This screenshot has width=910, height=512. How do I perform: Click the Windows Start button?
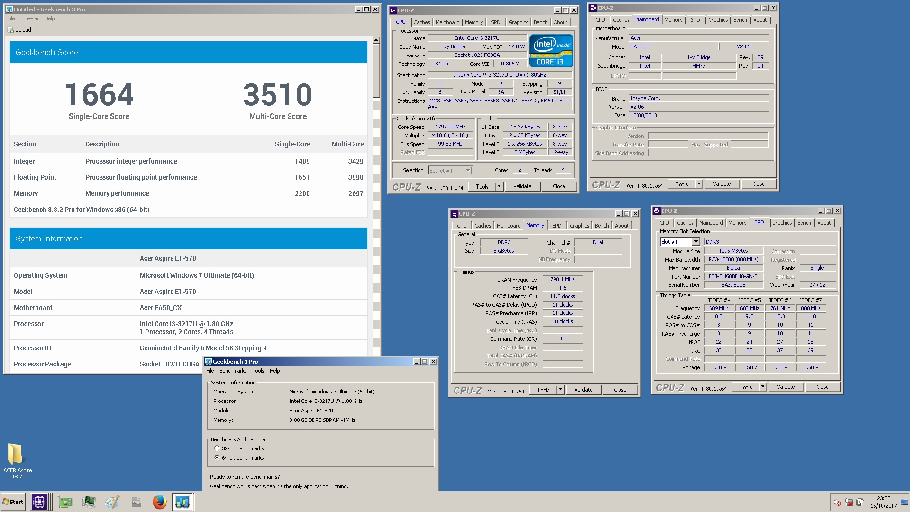13,502
